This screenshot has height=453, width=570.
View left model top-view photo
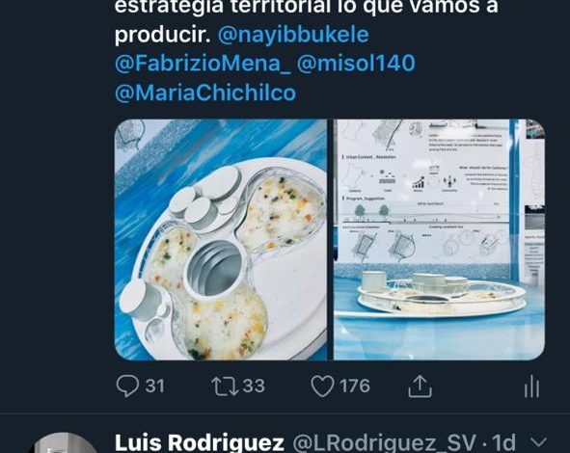coord(221,239)
